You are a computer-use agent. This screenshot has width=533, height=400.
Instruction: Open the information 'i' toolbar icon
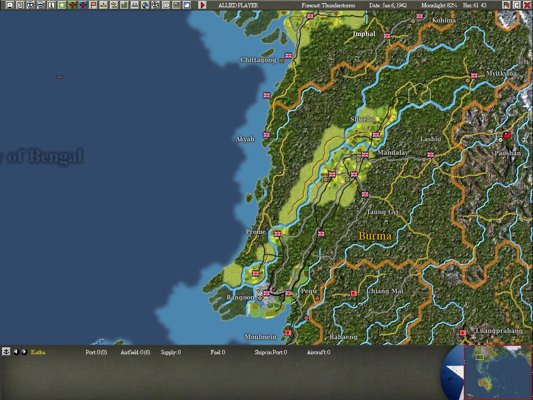pyautogui.click(x=52, y=5)
